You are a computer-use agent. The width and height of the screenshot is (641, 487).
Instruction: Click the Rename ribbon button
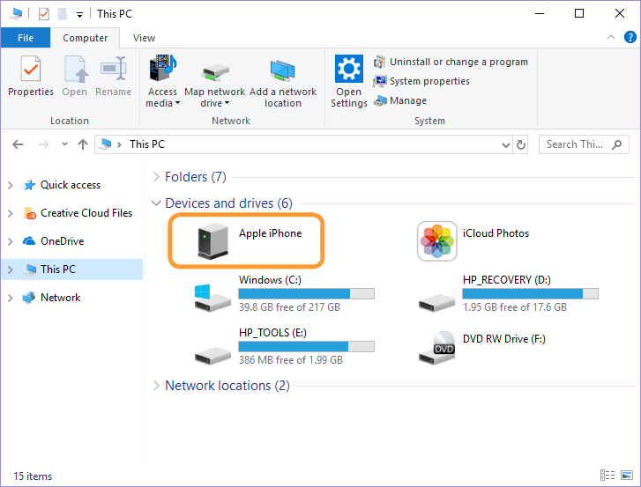coord(113,76)
